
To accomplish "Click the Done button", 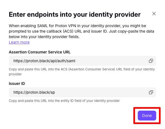I will tap(147, 116).
